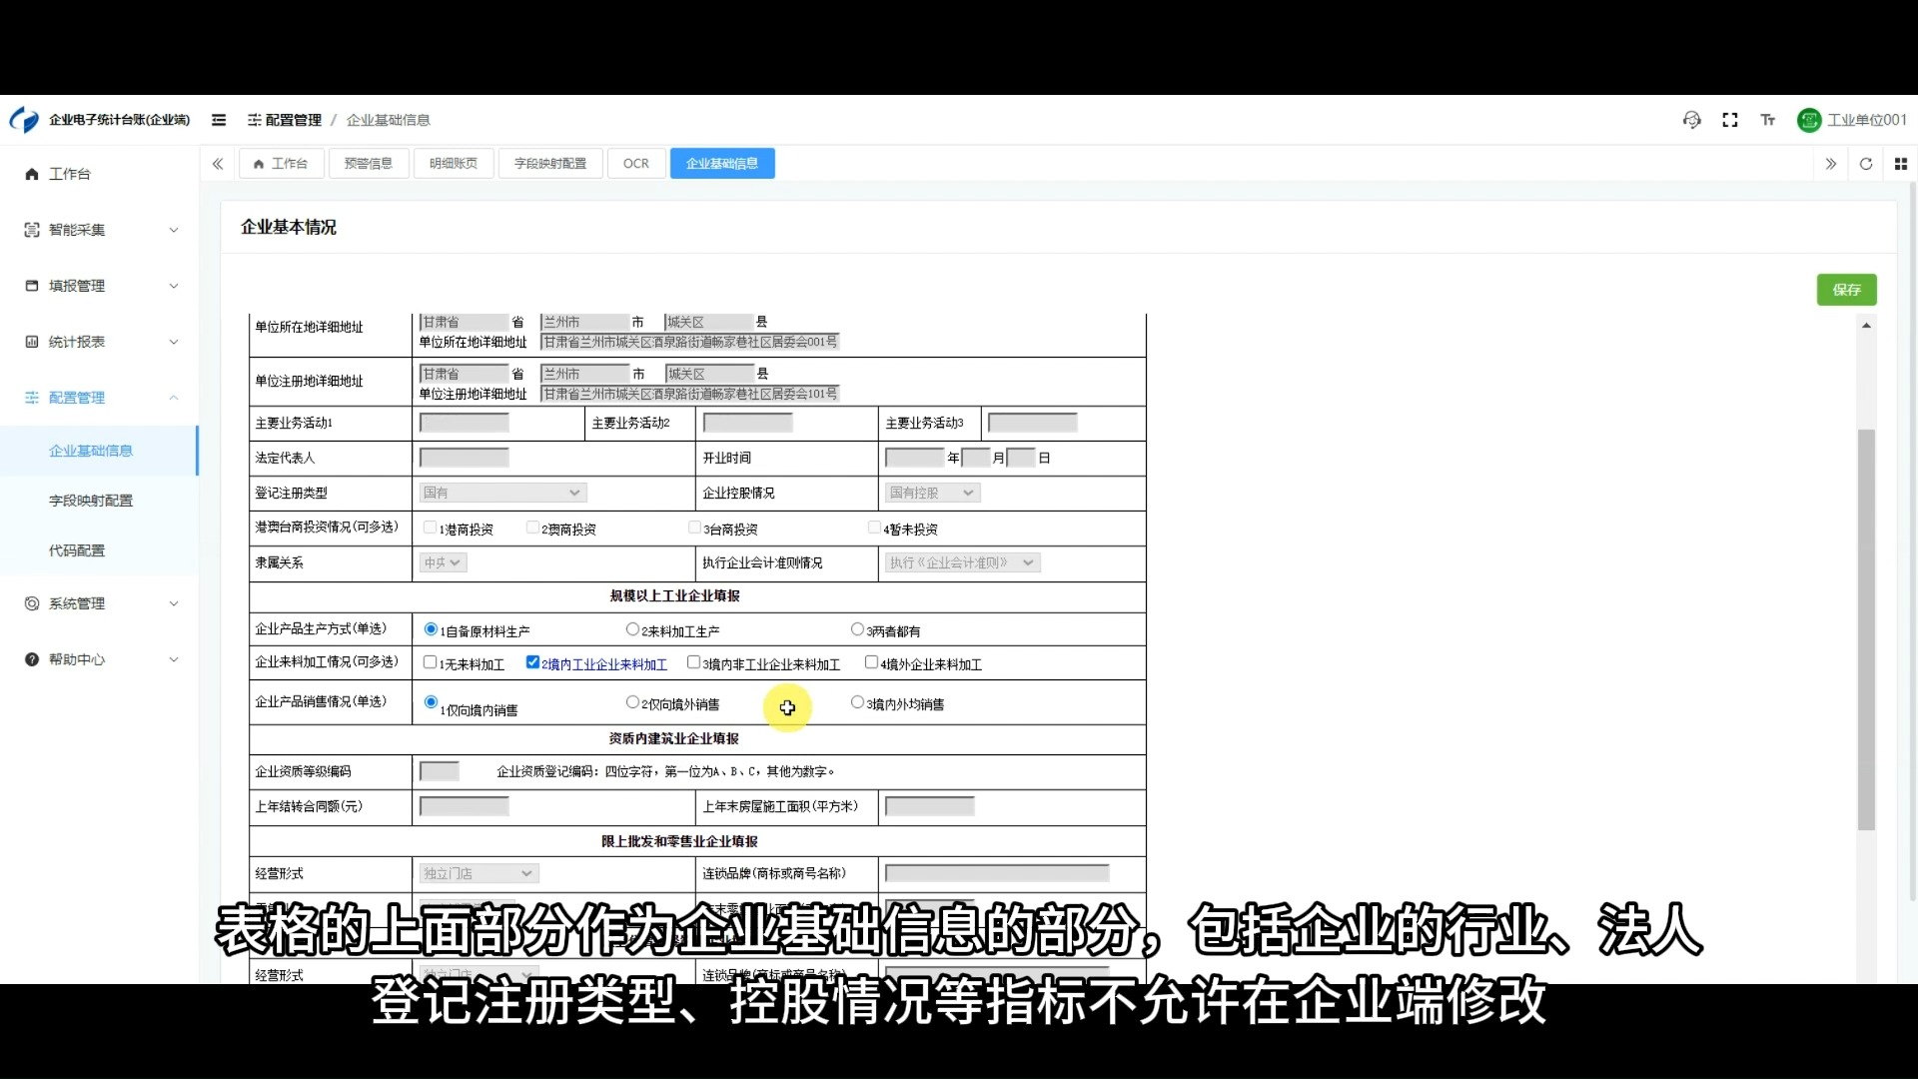Click the 上年结转合同额 input field
Image resolution: width=1918 pixels, height=1079 pixels.
465,806
